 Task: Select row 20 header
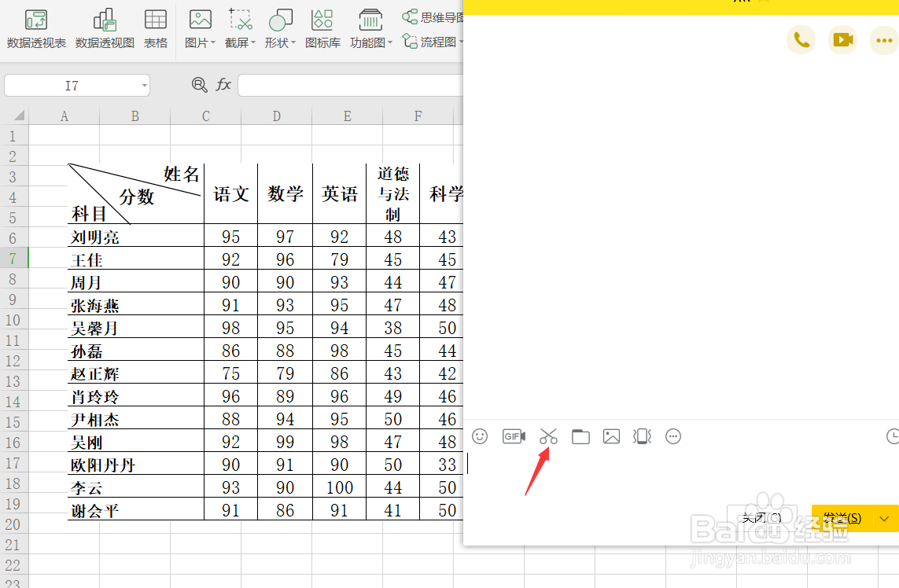(x=13, y=524)
